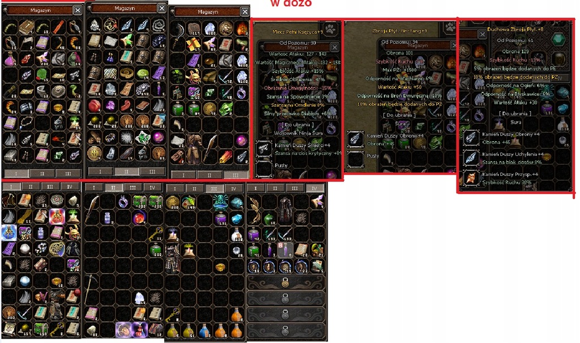Click the empty Pusty slot under Kamień Duszy Śmierci

point(263,168)
